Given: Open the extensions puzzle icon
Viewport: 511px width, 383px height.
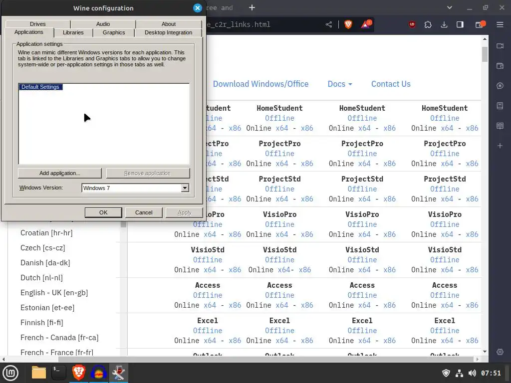Looking at the screenshot, I should (x=428, y=24).
